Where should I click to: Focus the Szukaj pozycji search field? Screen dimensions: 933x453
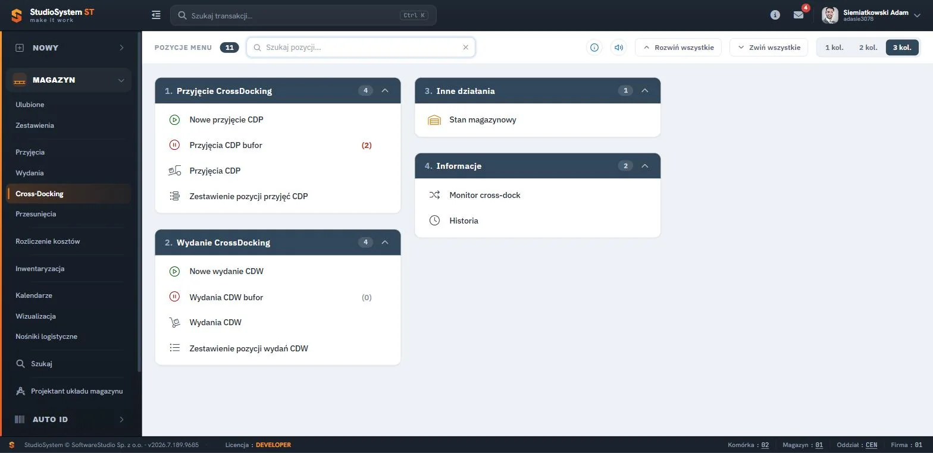[x=361, y=48]
